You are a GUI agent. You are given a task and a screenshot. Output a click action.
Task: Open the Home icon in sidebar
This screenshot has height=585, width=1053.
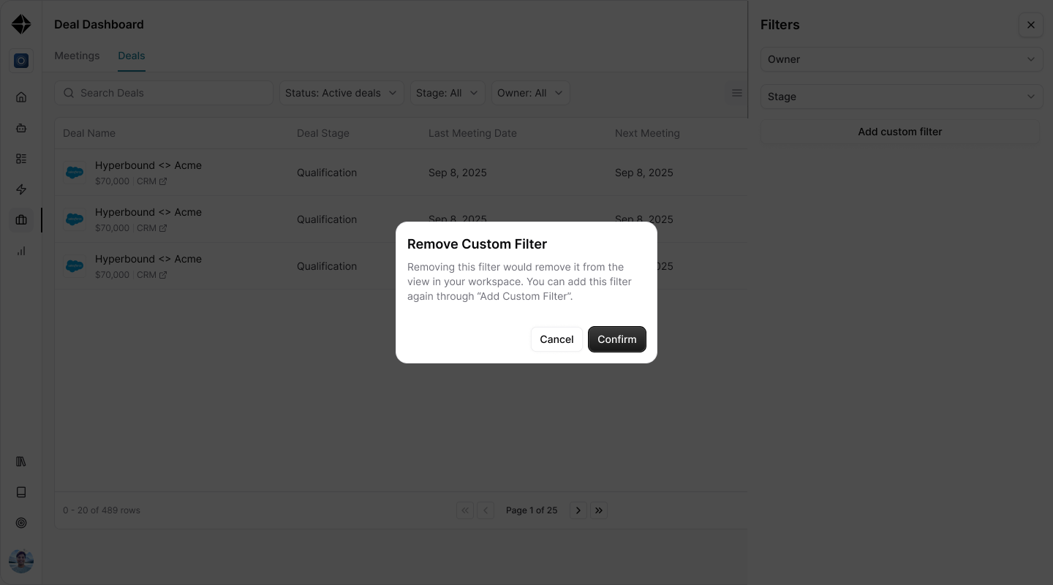(x=21, y=97)
